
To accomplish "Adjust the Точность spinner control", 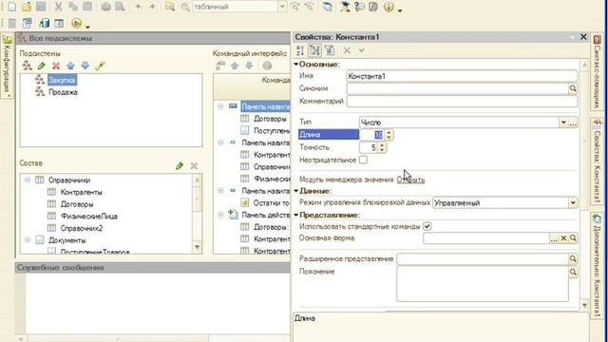I will pyautogui.click(x=382, y=147).
